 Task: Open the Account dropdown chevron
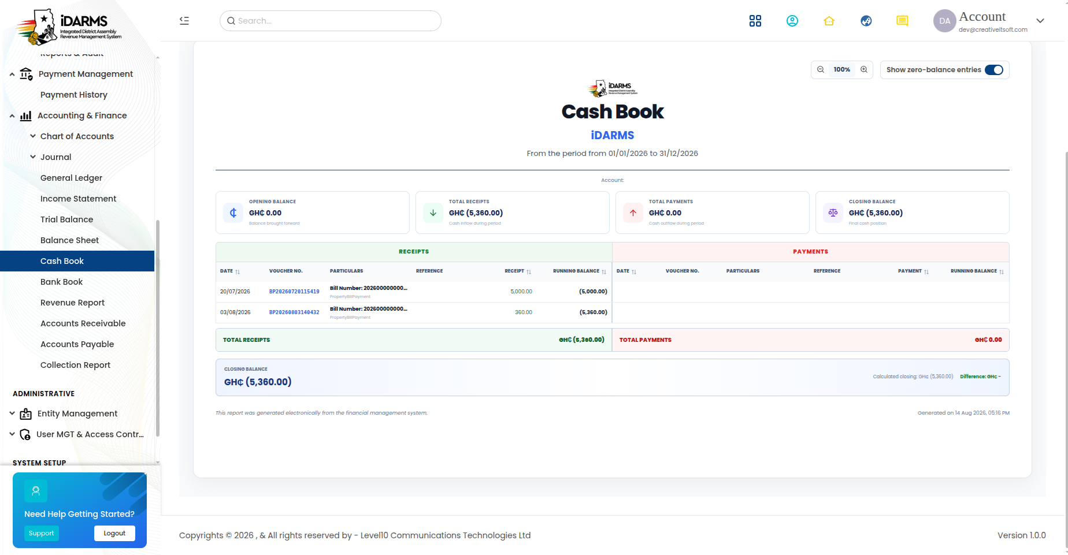pos(1040,21)
